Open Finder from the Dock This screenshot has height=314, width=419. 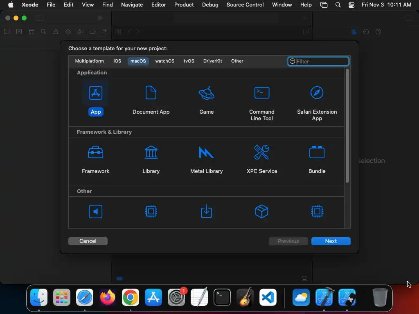39,297
